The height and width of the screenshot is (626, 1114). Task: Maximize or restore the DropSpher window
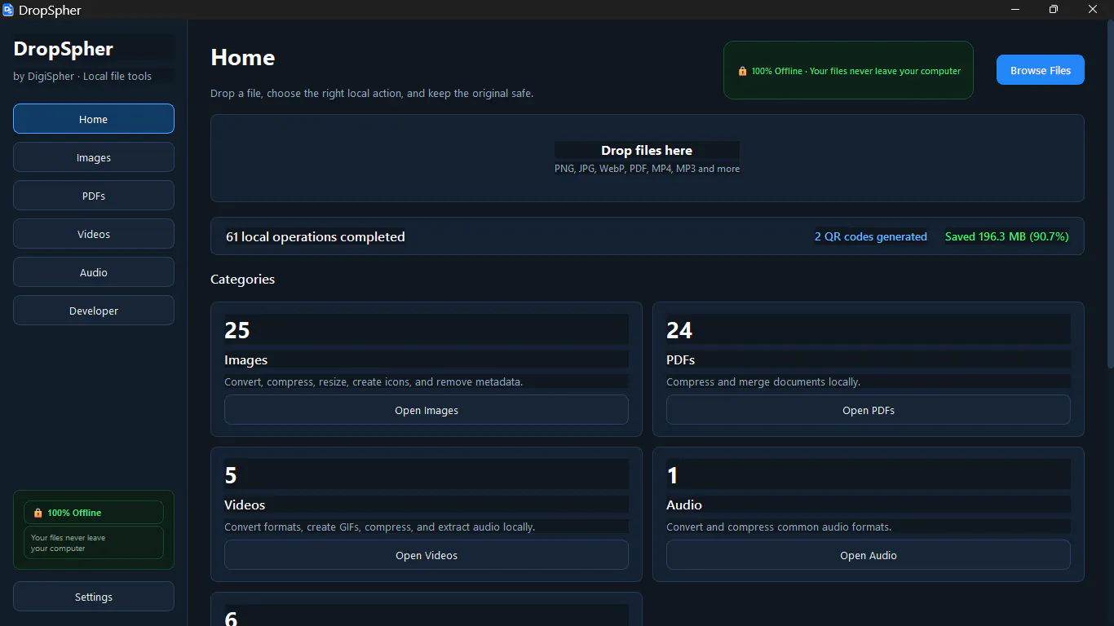click(x=1054, y=10)
